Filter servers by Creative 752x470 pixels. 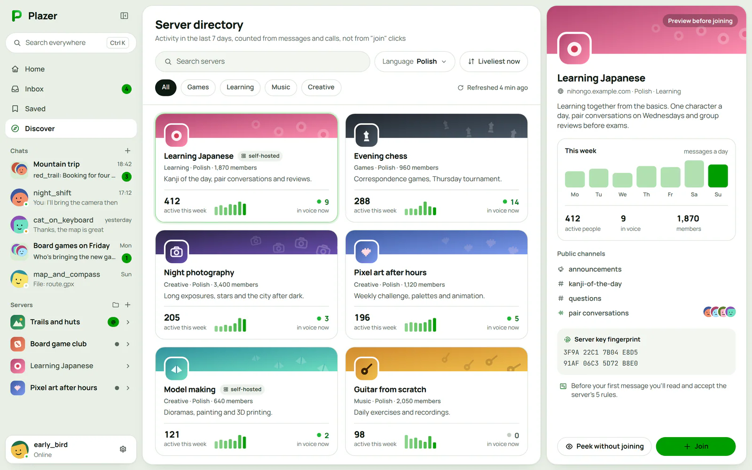pyautogui.click(x=321, y=87)
